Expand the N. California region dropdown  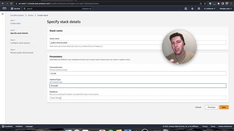210,9
